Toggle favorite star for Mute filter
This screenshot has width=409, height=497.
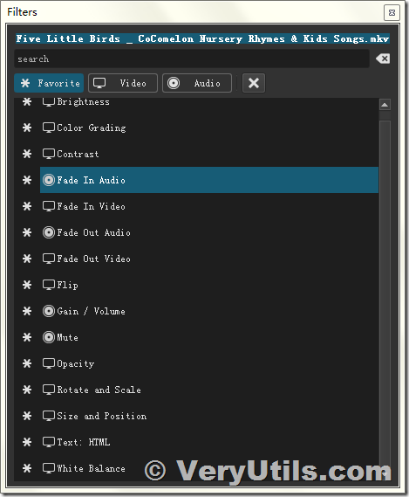[27, 337]
